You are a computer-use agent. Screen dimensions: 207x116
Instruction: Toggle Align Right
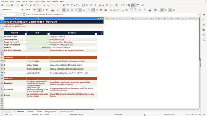click(72, 10)
